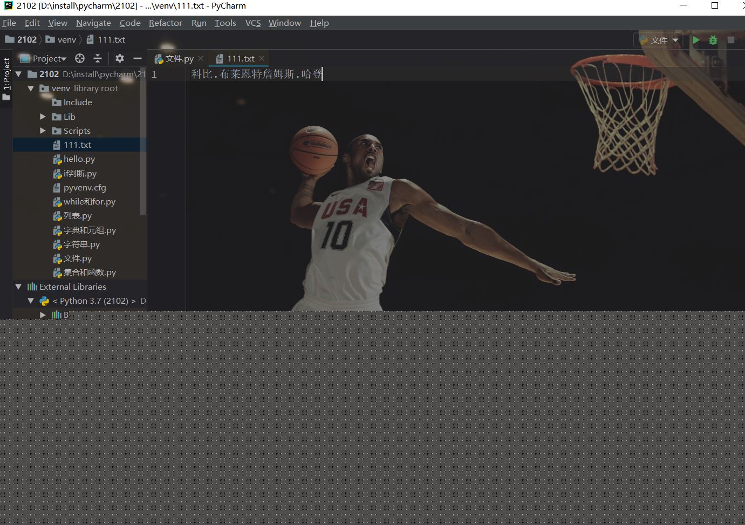Close the 111.txt editor tab
Image resolution: width=745 pixels, height=525 pixels.
click(x=262, y=58)
